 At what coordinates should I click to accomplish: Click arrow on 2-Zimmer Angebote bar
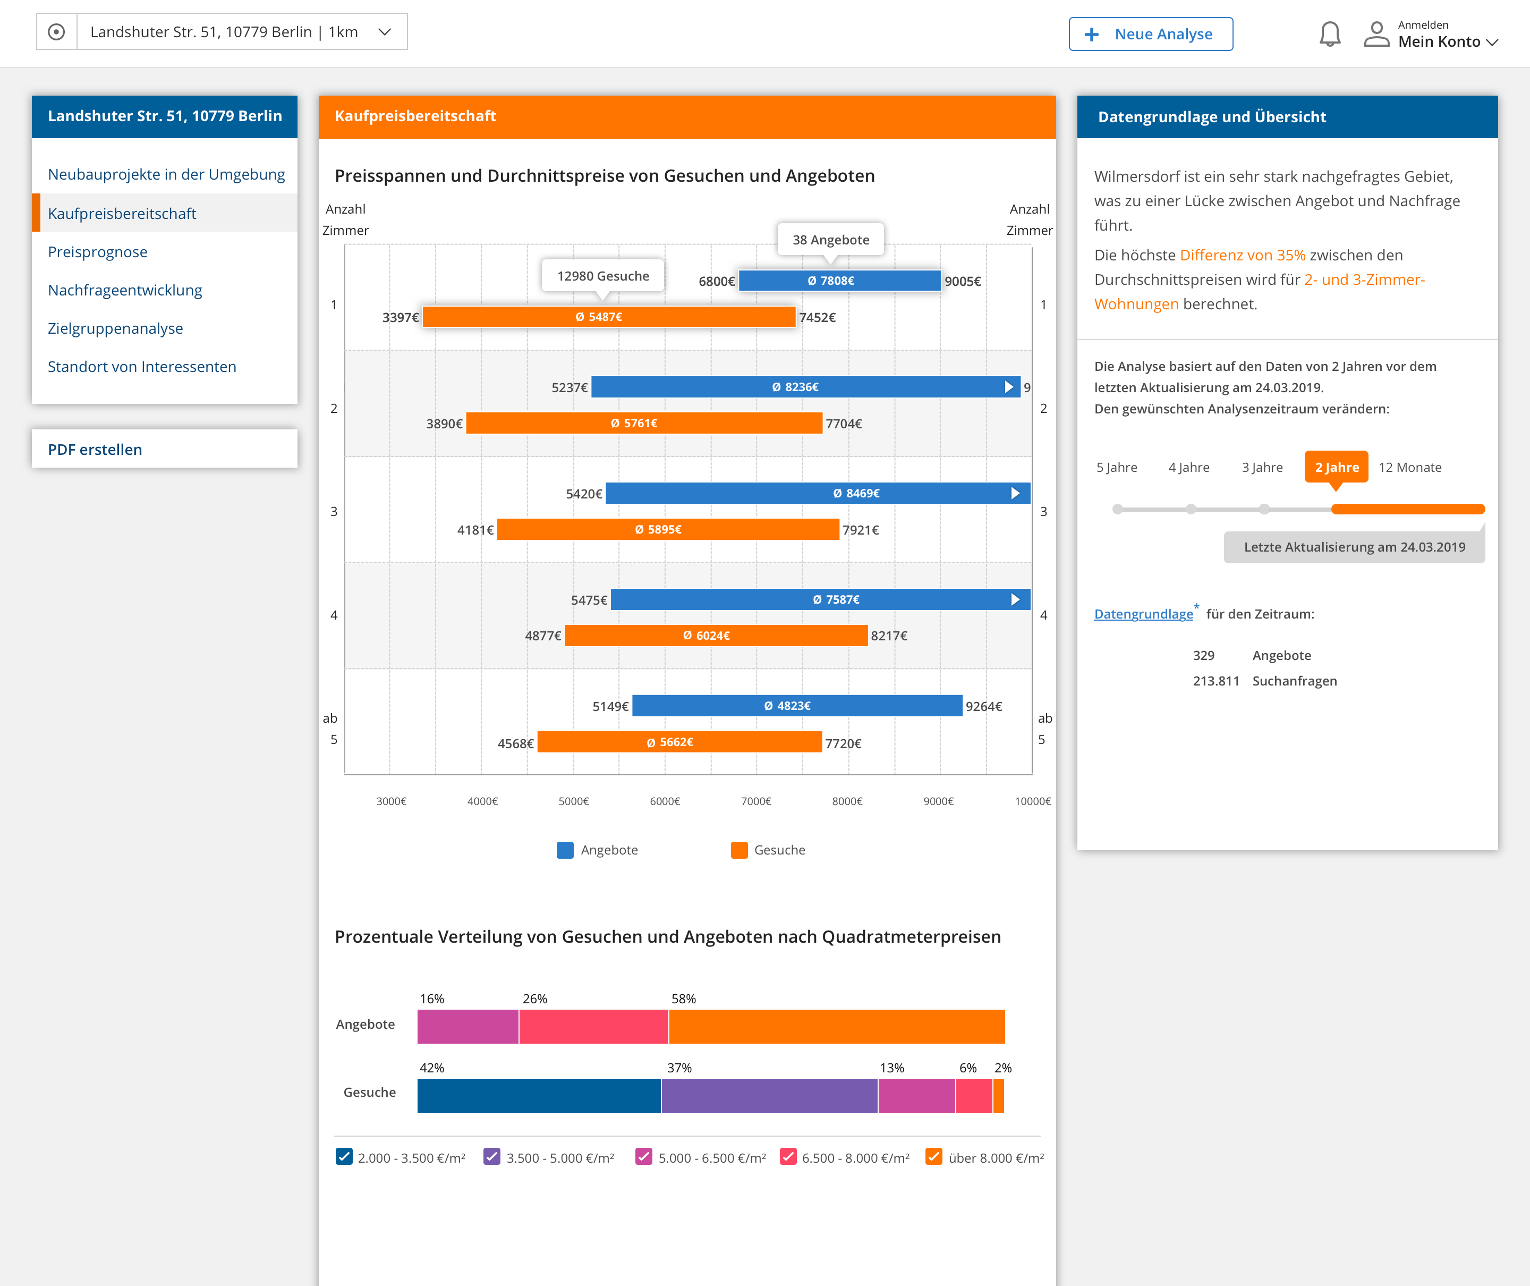(1009, 387)
